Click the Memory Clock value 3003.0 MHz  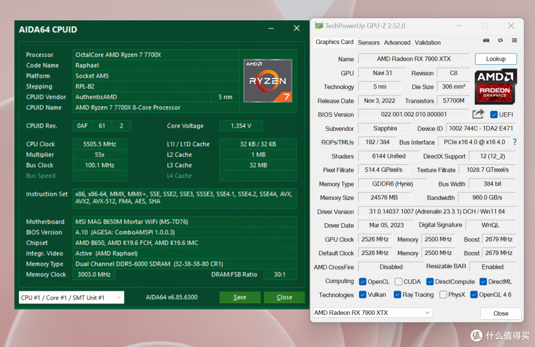tap(94, 274)
